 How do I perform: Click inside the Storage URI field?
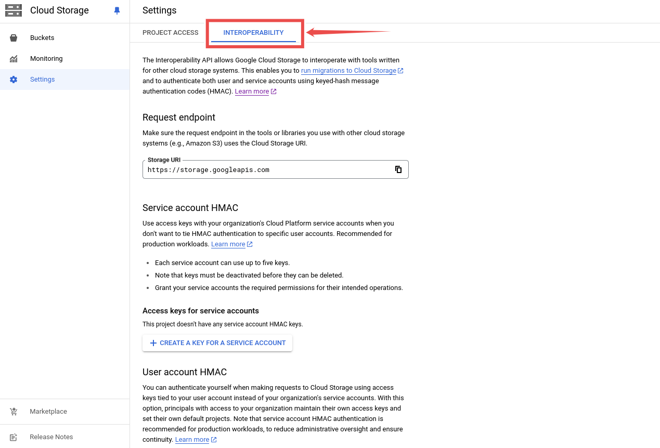(265, 170)
